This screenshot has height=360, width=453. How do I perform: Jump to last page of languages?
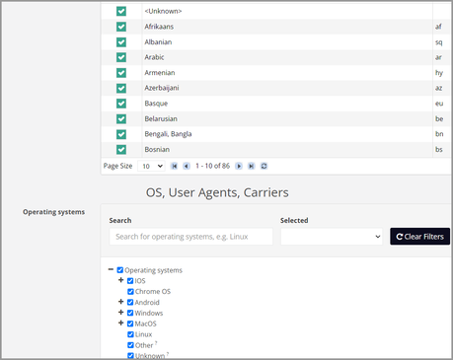[252, 166]
